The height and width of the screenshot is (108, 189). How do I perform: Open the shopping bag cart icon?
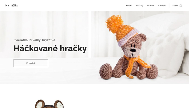(181, 5)
